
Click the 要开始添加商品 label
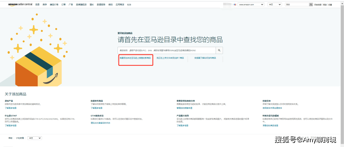click(125, 33)
